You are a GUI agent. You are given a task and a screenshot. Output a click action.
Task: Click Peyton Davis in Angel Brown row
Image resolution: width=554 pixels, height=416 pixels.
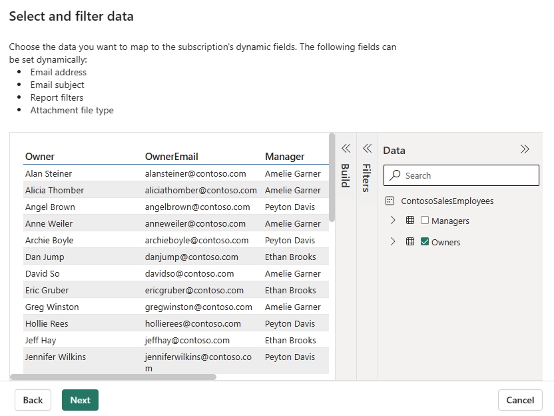290,207
